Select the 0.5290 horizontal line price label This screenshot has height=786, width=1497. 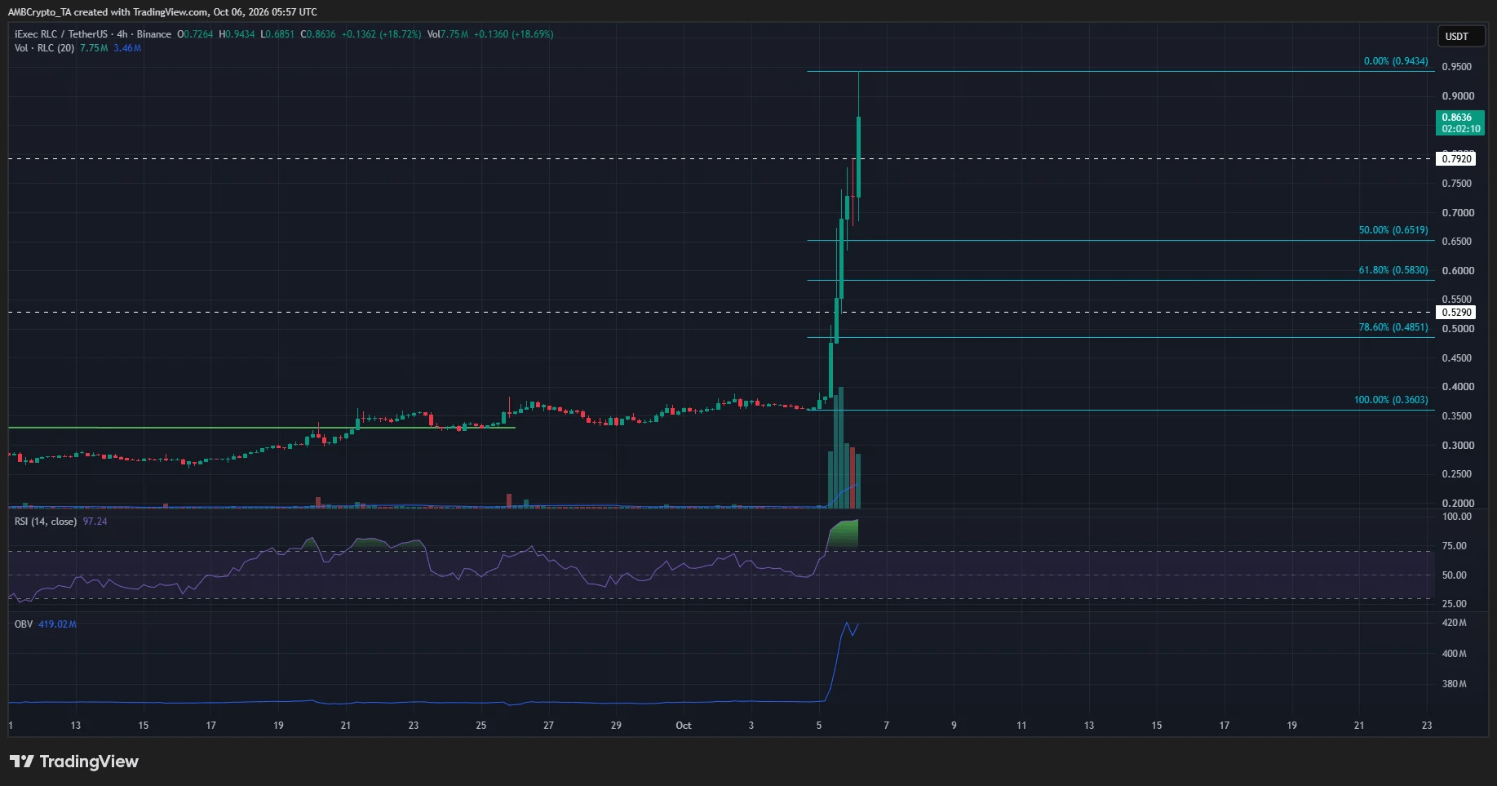pos(1456,312)
